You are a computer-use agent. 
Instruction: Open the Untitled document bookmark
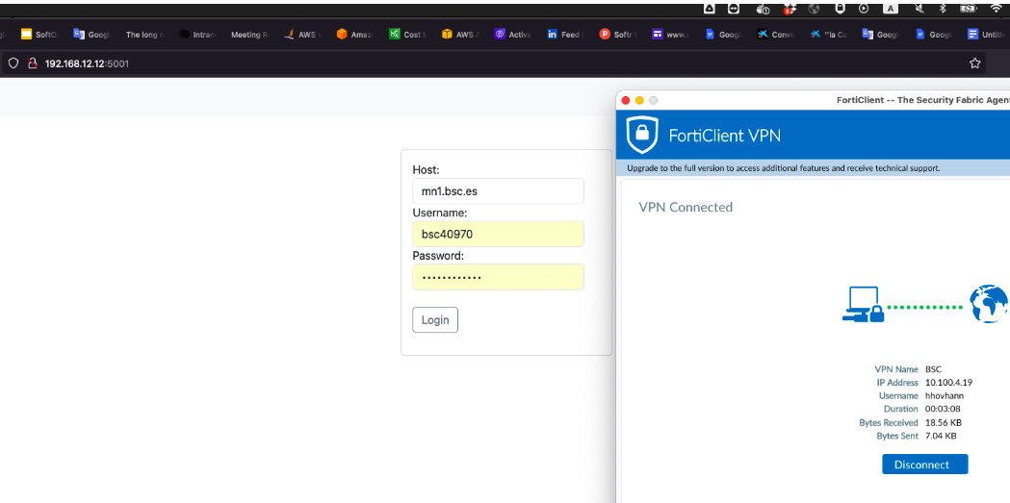[985, 35]
